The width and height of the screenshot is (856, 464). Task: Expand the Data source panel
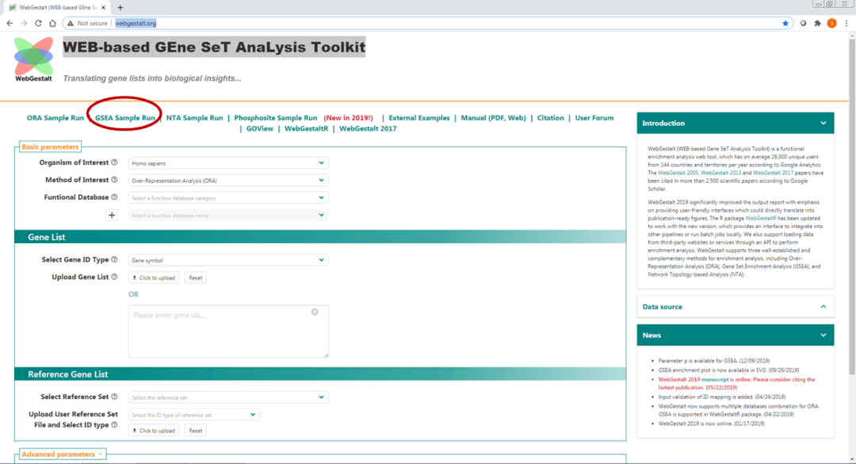point(823,306)
